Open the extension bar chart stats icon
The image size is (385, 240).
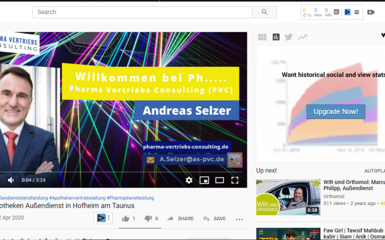336,12
